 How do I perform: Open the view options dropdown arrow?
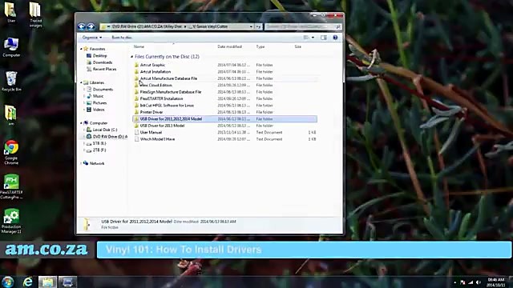point(313,38)
